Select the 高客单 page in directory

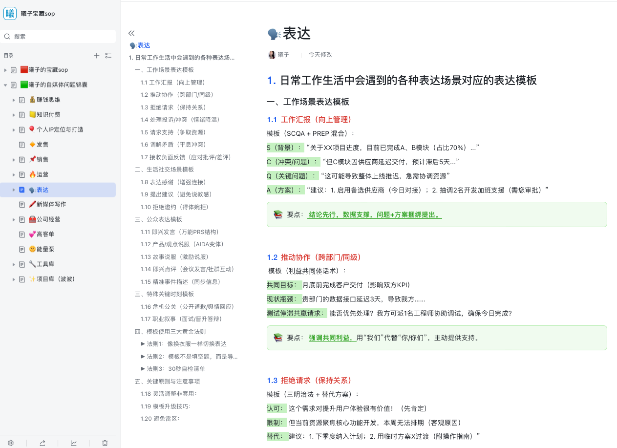(45, 235)
